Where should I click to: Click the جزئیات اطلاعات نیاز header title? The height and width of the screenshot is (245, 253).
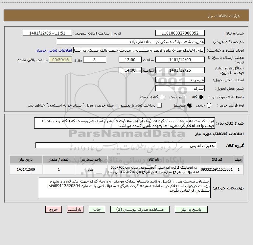[224, 16]
